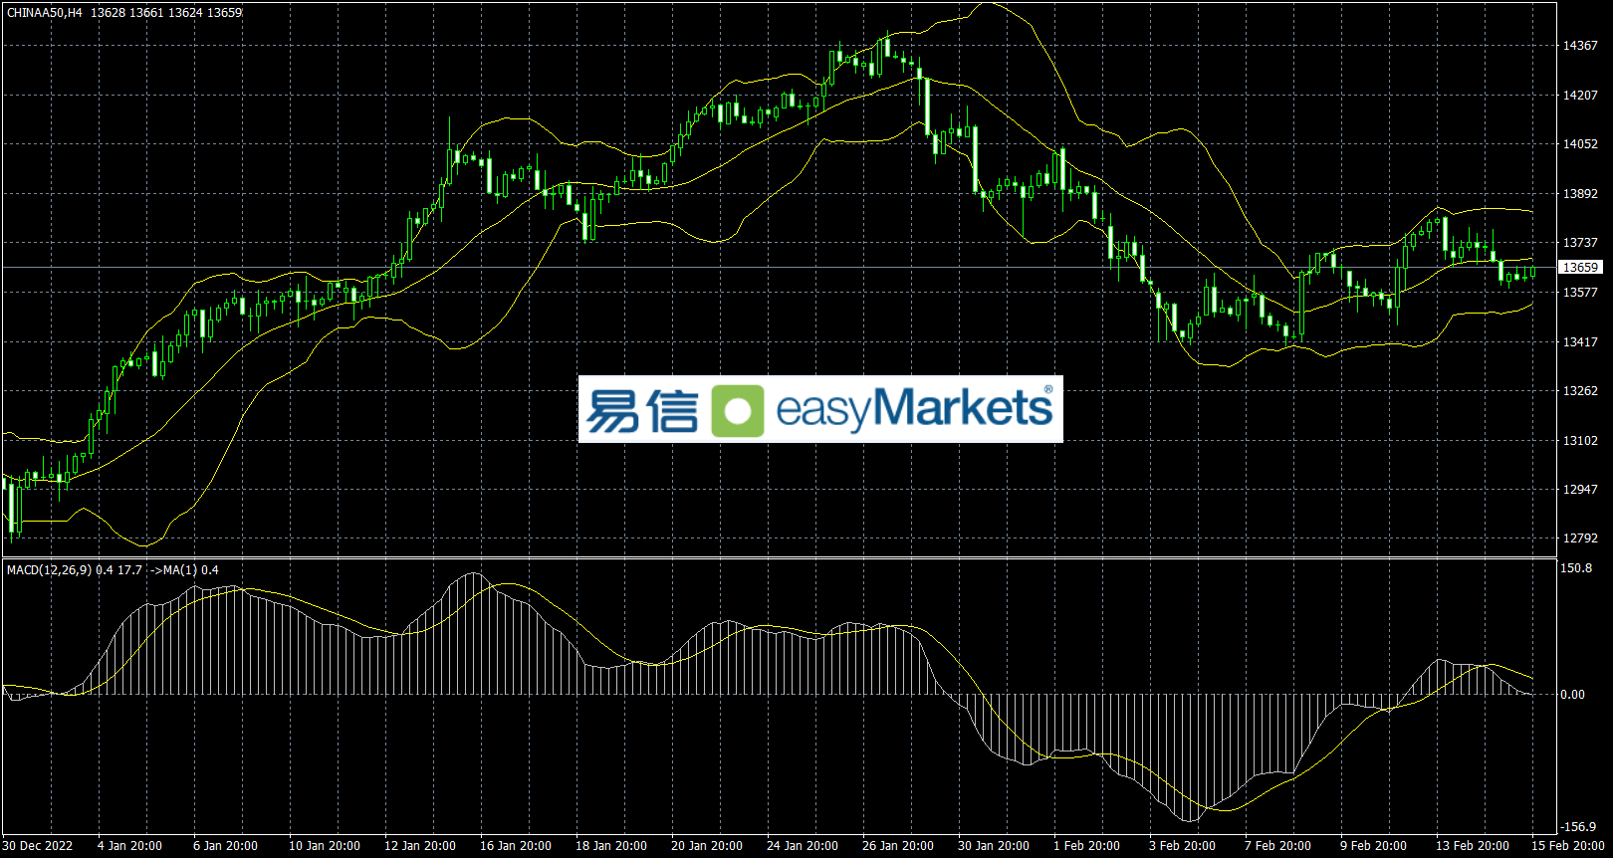Click the 18 Jan 20:00 time label
The width and height of the screenshot is (1613, 858).
(611, 846)
